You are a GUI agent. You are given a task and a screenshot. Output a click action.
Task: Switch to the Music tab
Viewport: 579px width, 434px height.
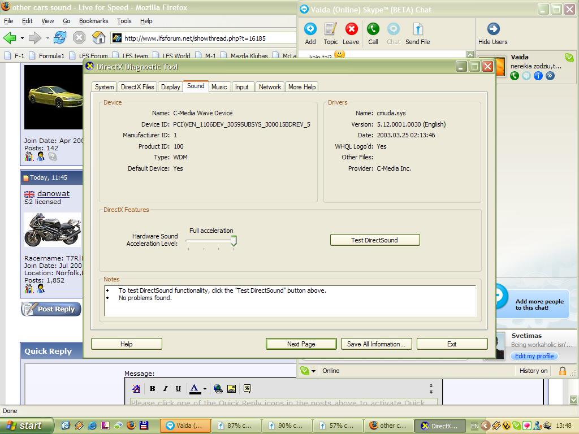pyautogui.click(x=219, y=87)
